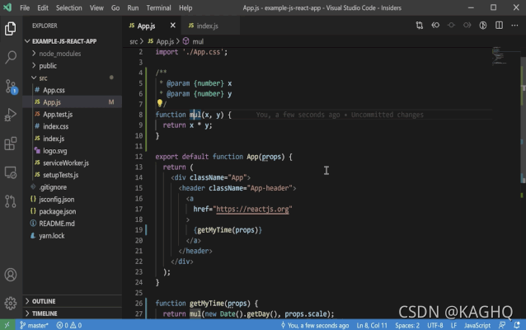The image size is (526, 330).
Task: Open the Accounts icon in activity bar
Action: pos(11,275)
